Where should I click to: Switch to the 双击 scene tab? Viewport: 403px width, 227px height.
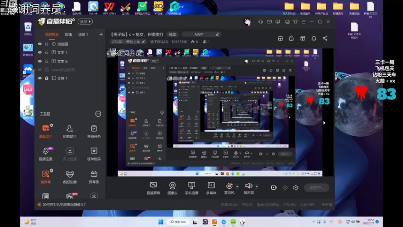[68, 34]
